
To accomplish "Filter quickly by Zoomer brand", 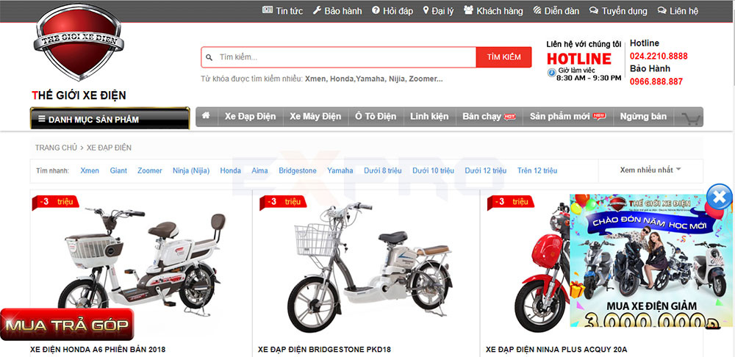I will click(149, 170).
